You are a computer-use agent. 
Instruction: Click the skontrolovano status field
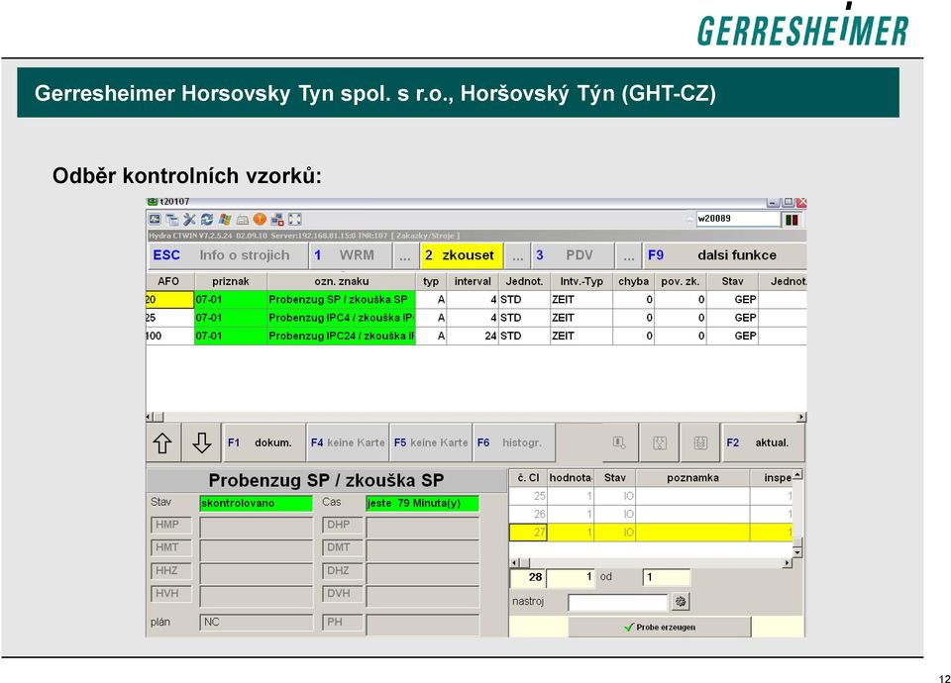(256, 503)
